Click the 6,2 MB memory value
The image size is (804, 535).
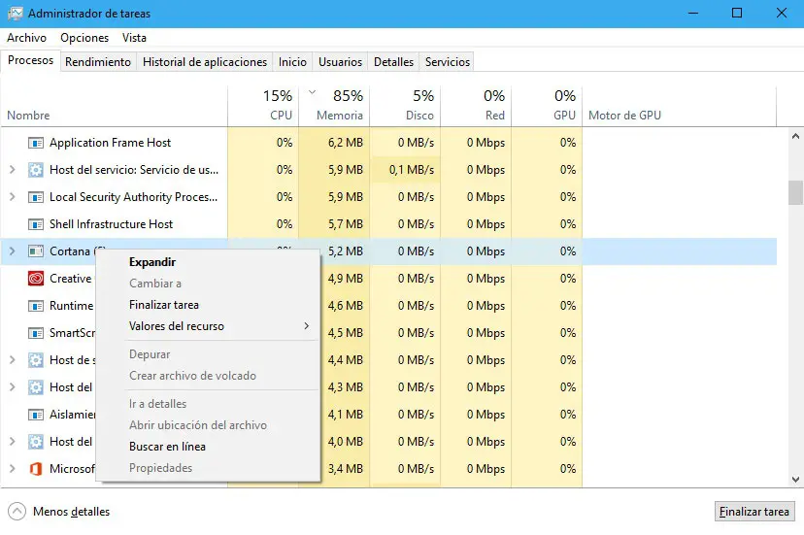click(346, 143)
